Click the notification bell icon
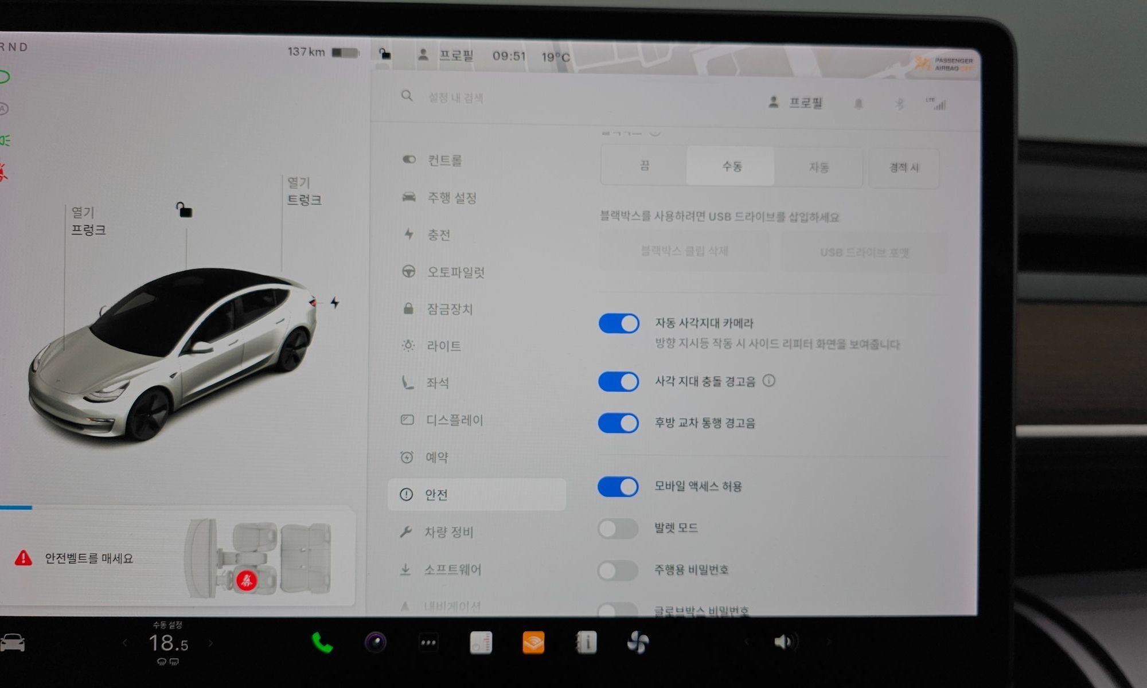This screenshot has height=688, width=1147. 859,104
